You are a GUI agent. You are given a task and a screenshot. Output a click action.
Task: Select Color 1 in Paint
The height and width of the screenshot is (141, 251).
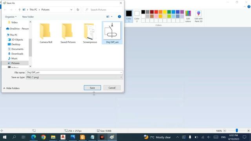coord(129,16)
